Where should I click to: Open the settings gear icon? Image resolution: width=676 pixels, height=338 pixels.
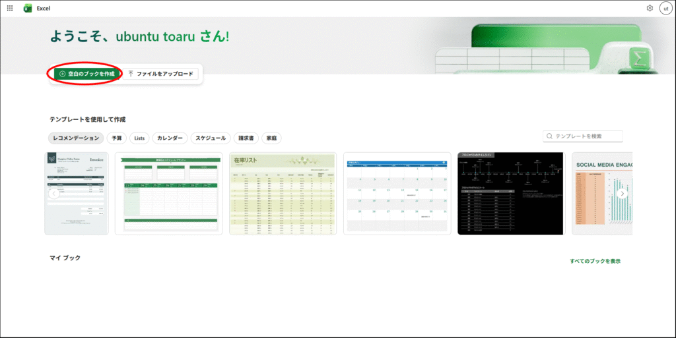pos(650,9)
